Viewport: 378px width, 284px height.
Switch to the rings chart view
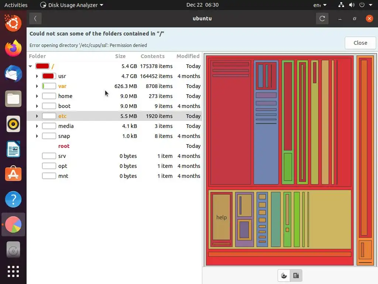tap(284, 275)
